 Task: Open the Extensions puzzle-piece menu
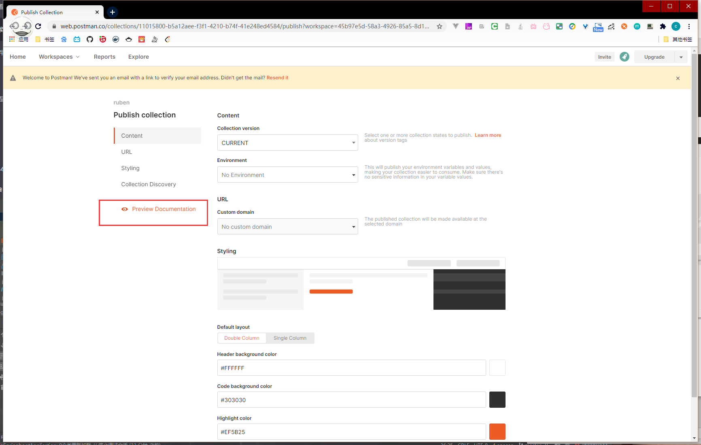[x=663, y=26]
